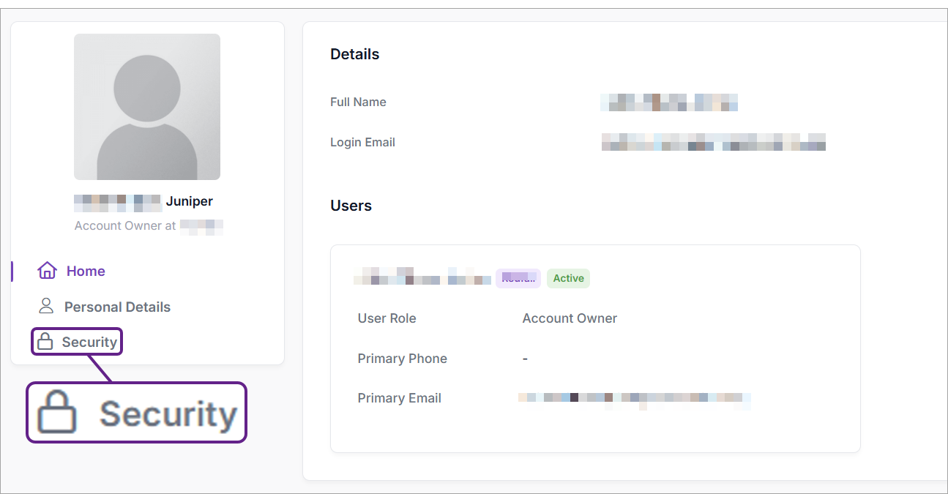Go to Personal Details section
This screenshot has height=494, width=948.
[117, 307]
